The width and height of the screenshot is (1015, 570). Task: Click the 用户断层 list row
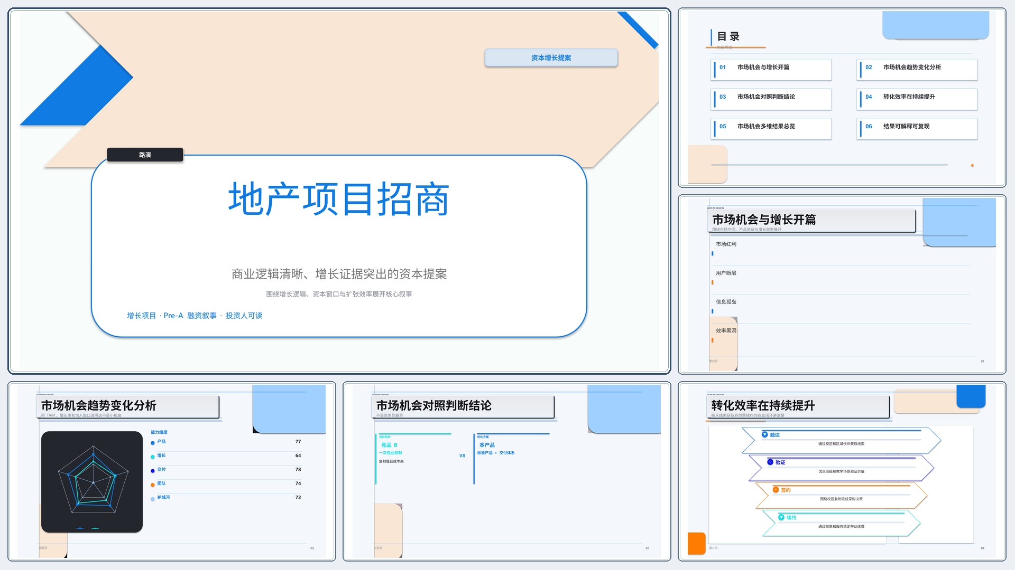pos(841,280)
